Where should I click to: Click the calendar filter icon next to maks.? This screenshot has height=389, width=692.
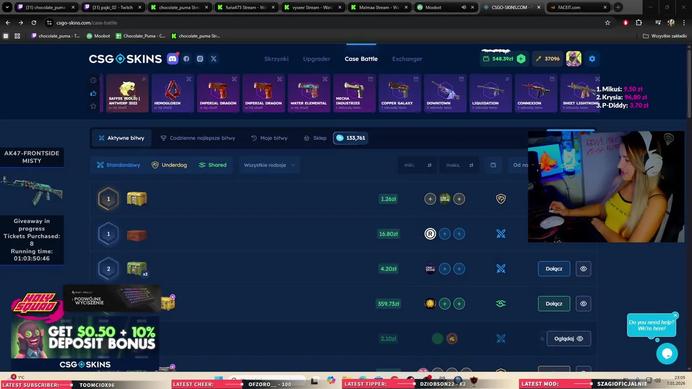tap(493, 165)
